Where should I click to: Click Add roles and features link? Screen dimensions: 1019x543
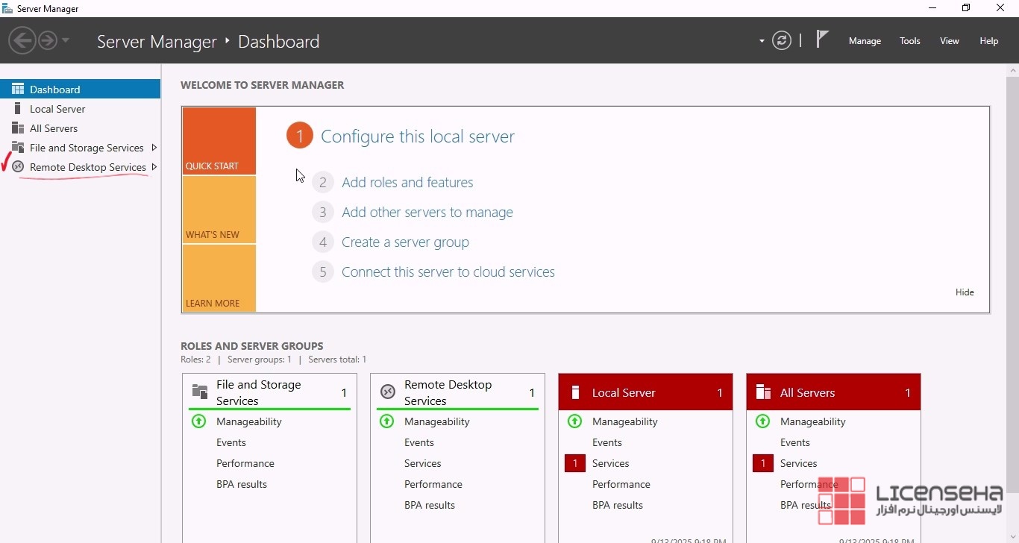407,183
